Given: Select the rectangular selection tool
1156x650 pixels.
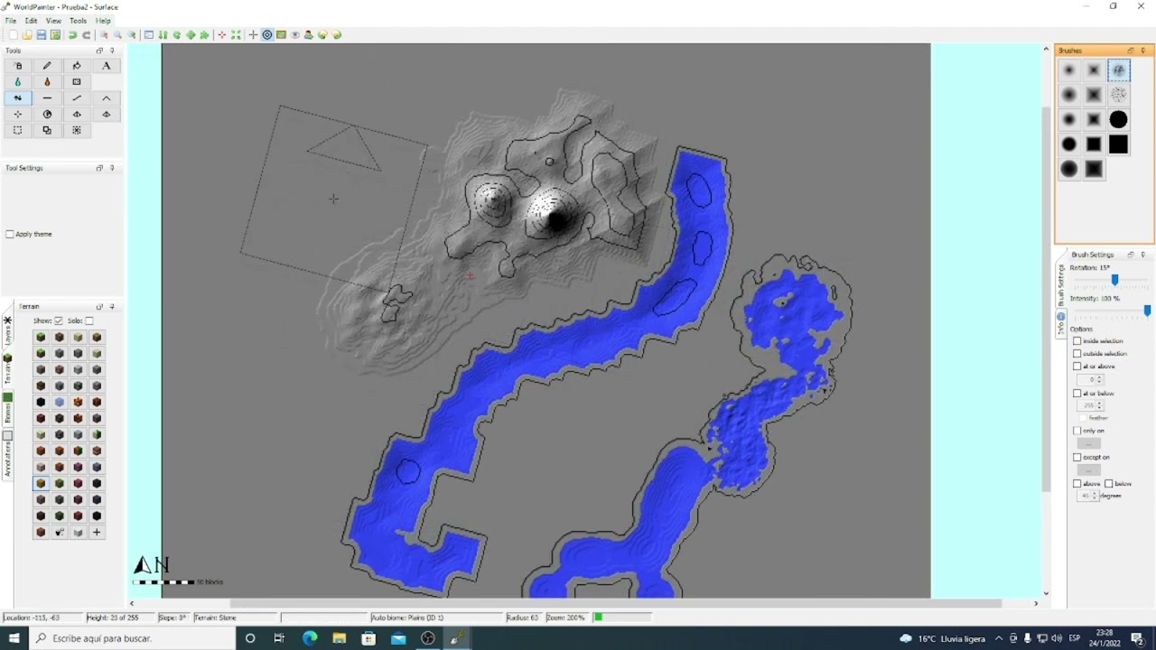Looking at the screenshot, I should [x=17, y=131].
